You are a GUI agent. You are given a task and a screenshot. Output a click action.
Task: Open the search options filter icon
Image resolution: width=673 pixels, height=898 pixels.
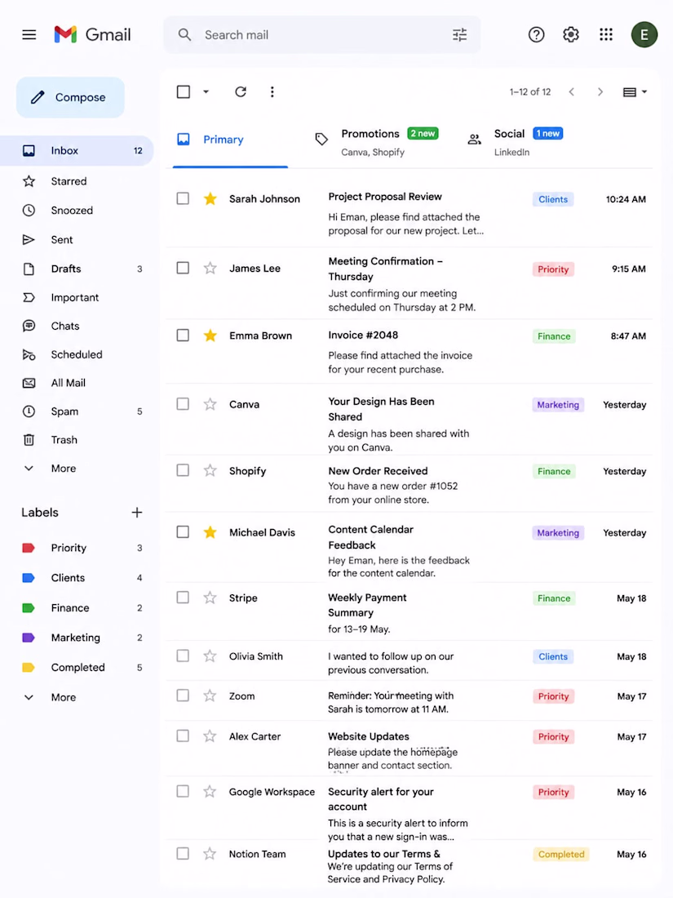coord(459,35)
